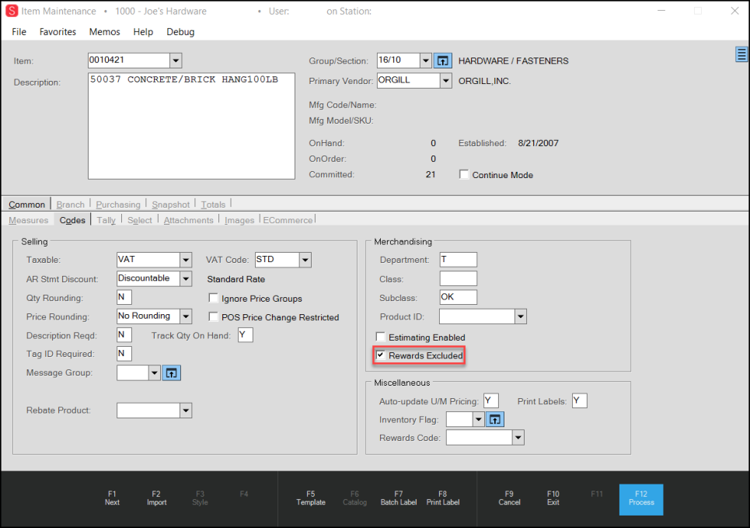Click the Qty Rounding field
Viewport: 750px width, 528px height.
tap(124, 297)
